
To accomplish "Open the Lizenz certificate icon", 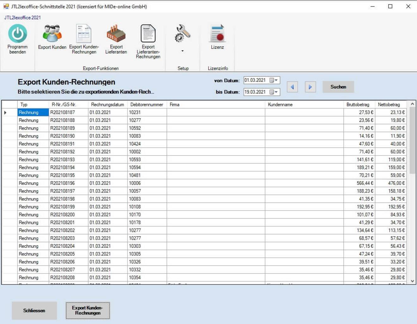I will coord(217,34).
